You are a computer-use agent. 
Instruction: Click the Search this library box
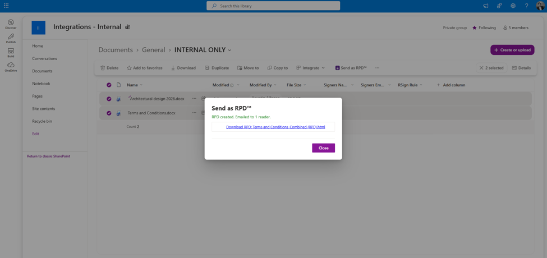273,6
